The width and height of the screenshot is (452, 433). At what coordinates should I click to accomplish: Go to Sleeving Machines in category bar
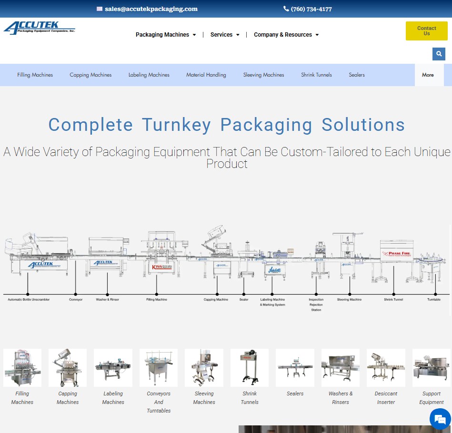click(263, 75)
